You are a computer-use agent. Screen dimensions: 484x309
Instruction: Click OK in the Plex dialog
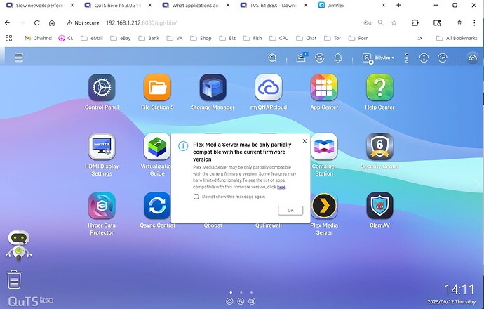pyautogui.click(x=290, y=211)
